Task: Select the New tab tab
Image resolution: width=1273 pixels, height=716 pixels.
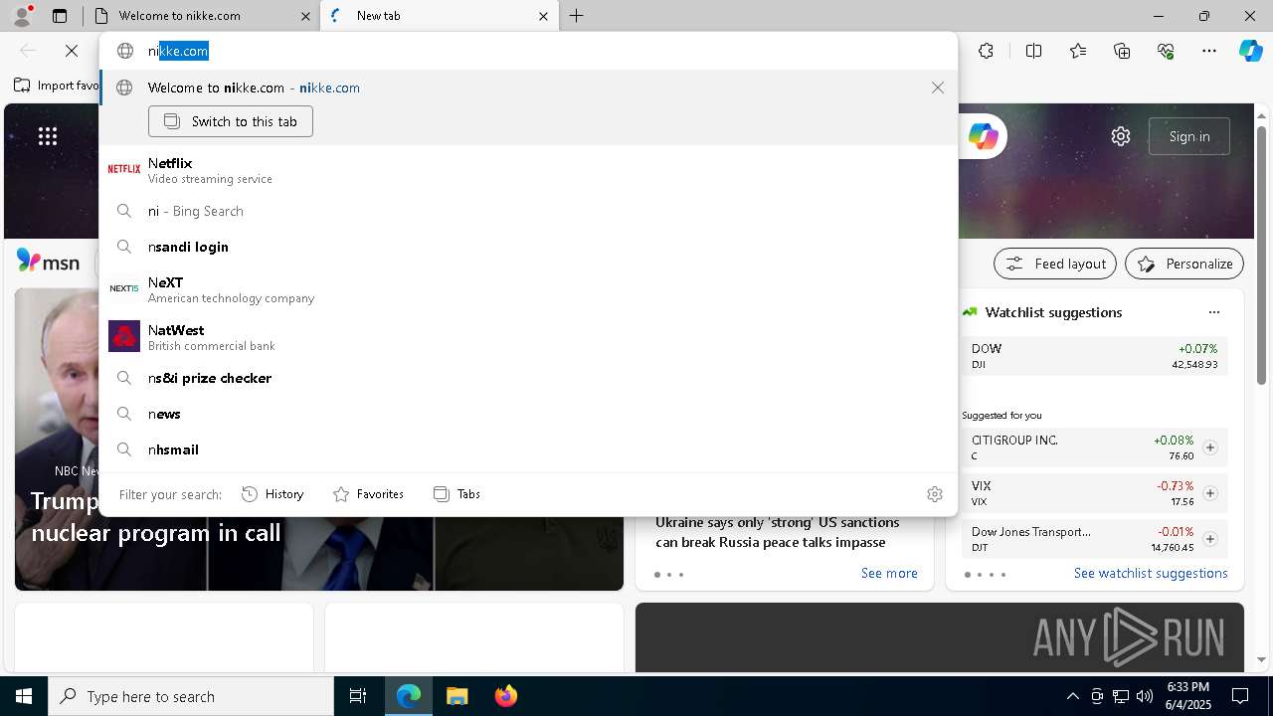Action: 438,16
